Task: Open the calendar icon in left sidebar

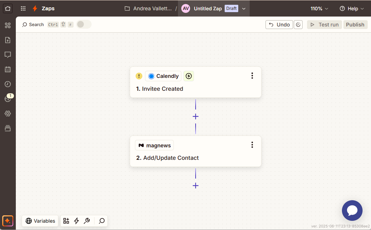Action: (8, 69)
